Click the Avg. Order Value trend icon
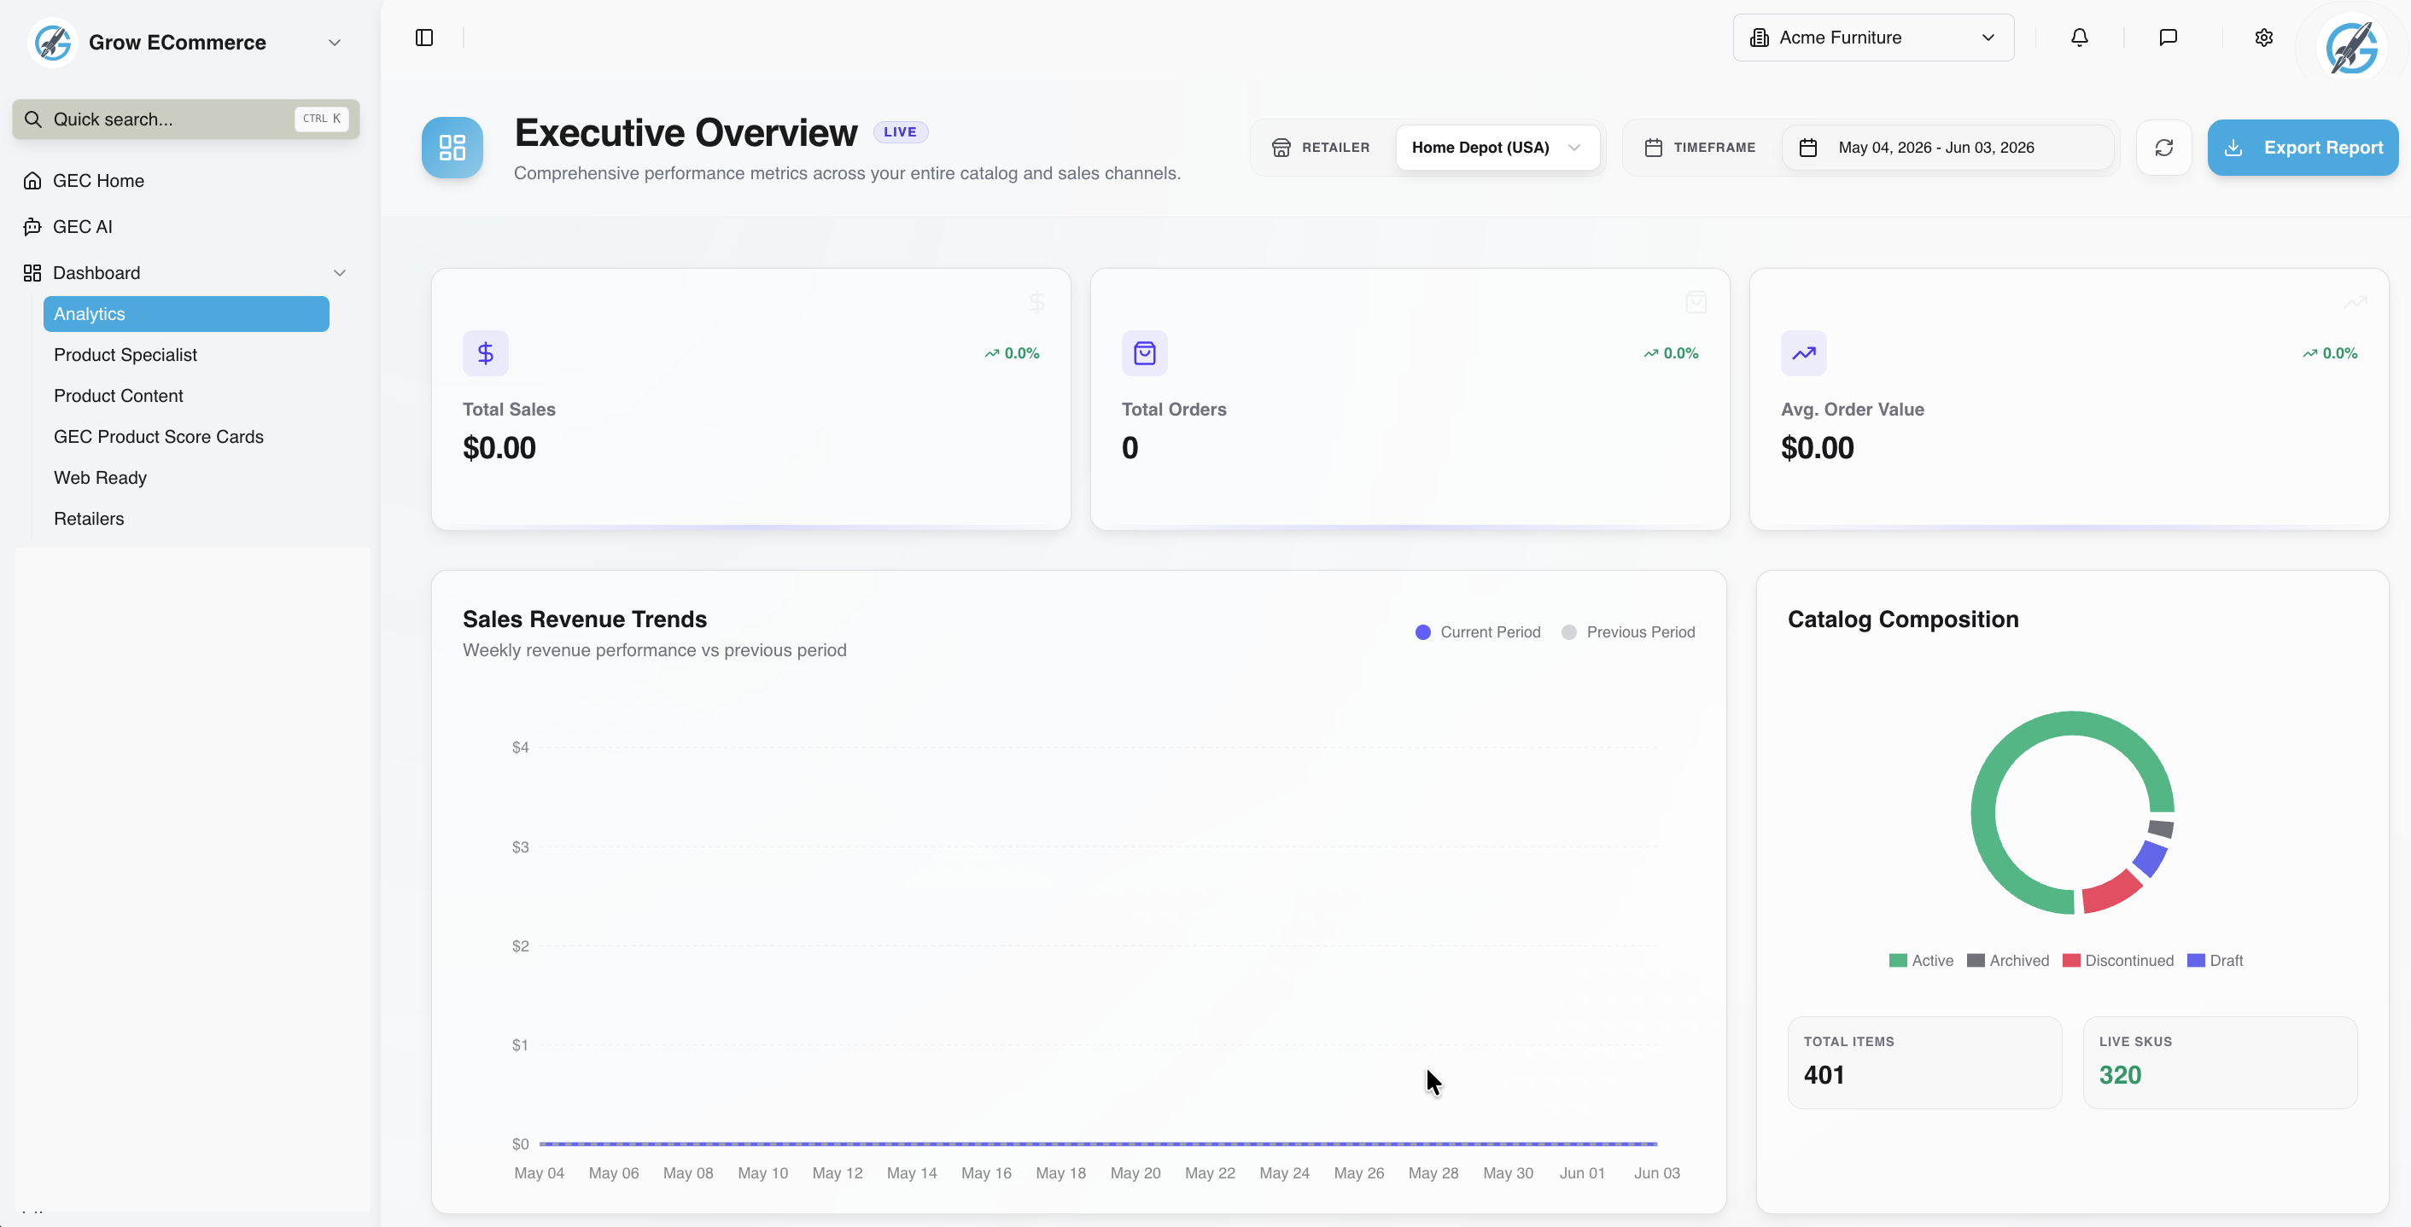 (1802, 352)
